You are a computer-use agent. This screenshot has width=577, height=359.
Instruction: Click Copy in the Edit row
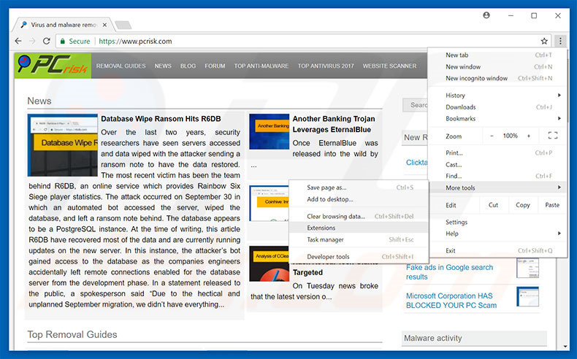click(x=522, y=205)
